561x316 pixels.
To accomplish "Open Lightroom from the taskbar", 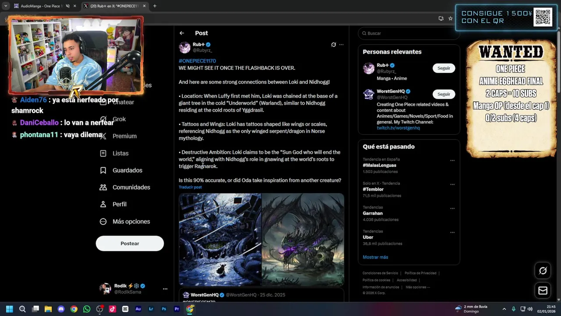I will coord(151,309).
